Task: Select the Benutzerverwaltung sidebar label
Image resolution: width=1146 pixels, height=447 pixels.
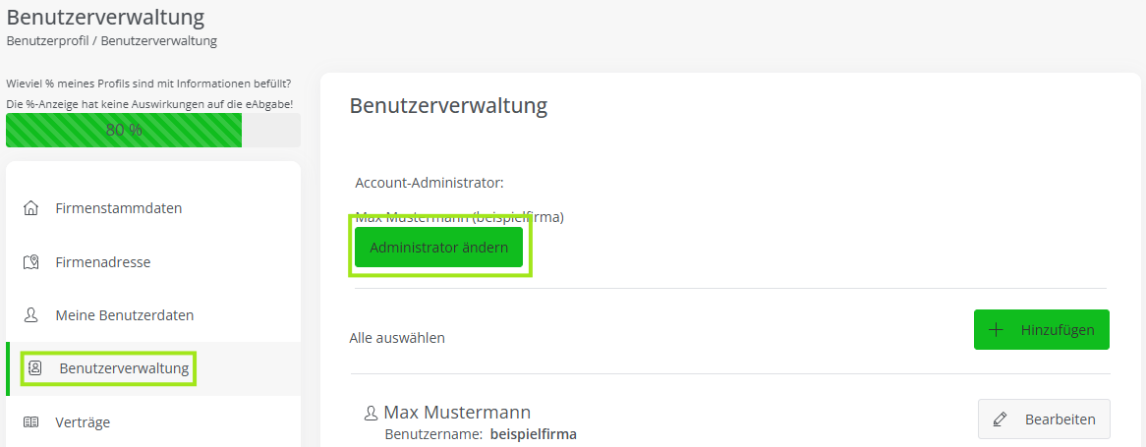Action: pyautogui.click(x=124, y=368)
